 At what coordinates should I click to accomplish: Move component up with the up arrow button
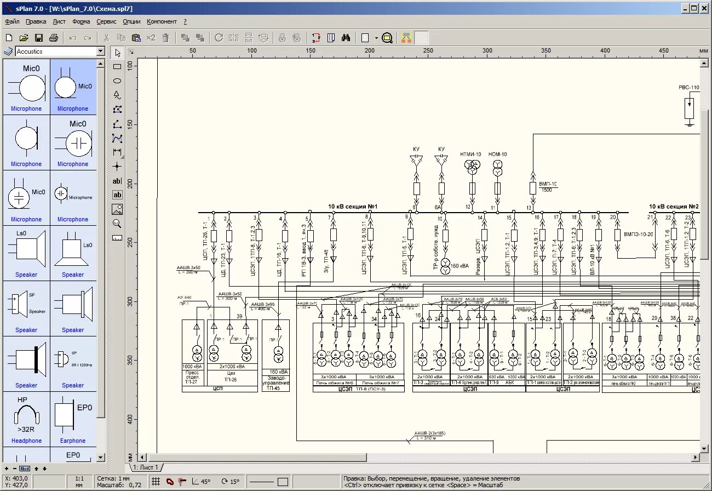click(x=37, y=469)
